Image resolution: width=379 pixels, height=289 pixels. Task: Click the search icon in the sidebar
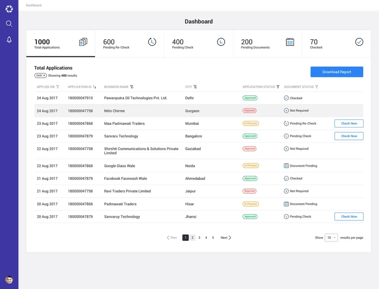(x=9, y=24)
